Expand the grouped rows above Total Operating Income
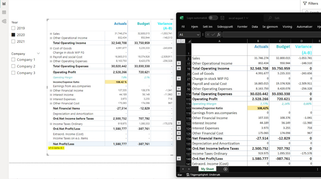321x179 pixels. click(179, 68)
